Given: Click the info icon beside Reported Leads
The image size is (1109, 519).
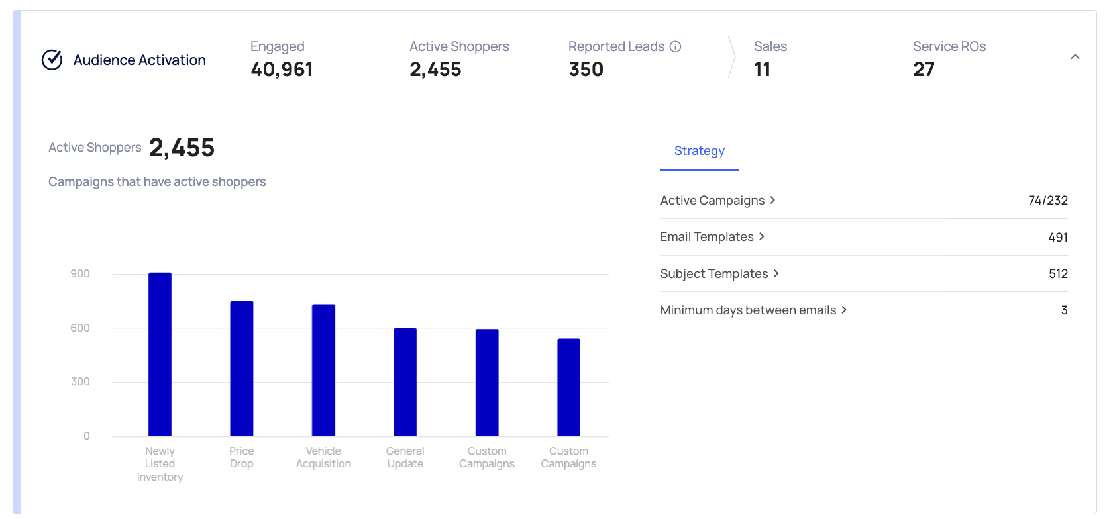Looking at the screenshot, I should (x=675, y=46).
